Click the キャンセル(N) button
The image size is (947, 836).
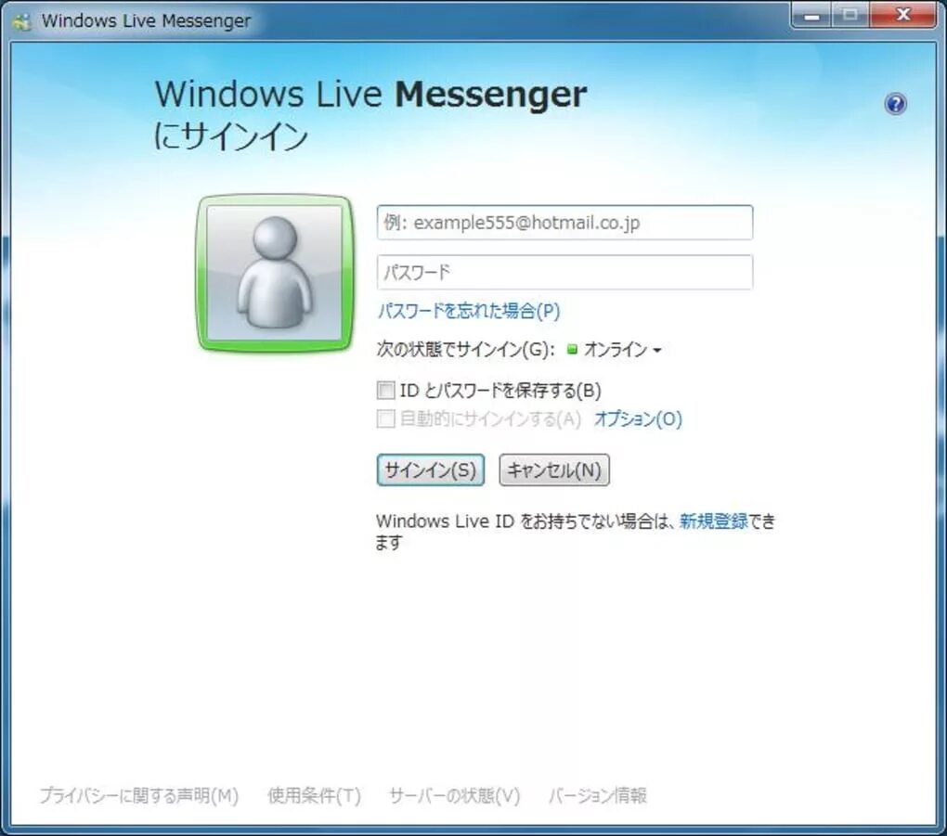coord(554,469)
